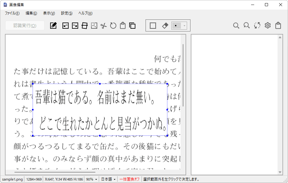288x183 pixels.
Task: Select the dotted rectangle selection tool
Action: click(153, 26)
